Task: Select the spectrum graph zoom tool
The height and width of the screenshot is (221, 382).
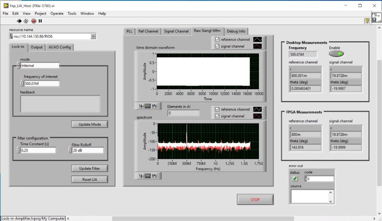Action: [147, 176]
